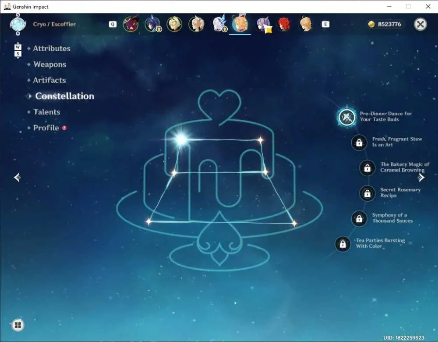
Task: Open the Profile menu
Action: 46,128
